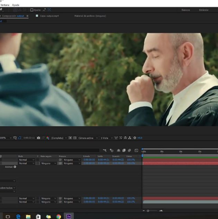Open Microsoft Store from the taskbar
This screenshot has height=219, width=218.
pyautogui.click(x=38, y=217)
